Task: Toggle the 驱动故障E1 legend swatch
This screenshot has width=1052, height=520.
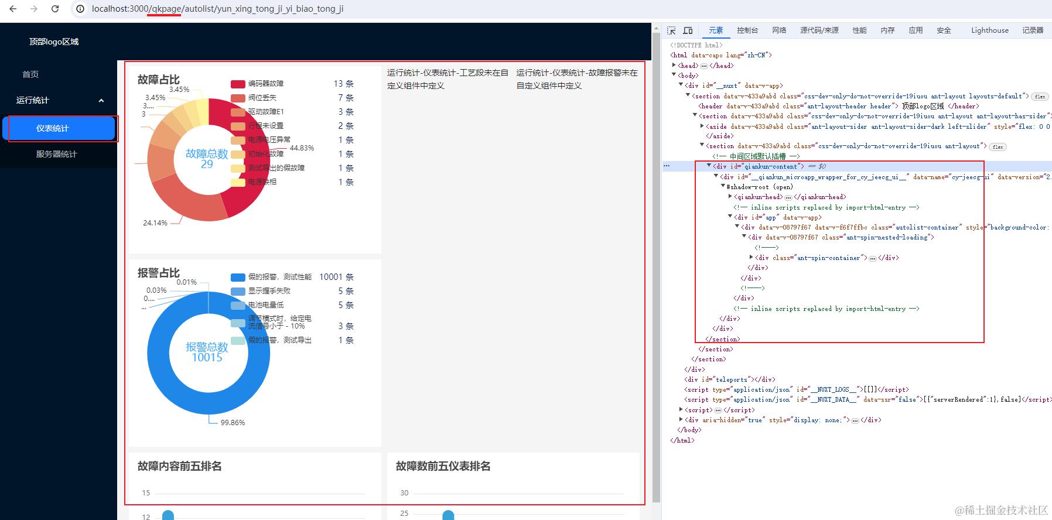Action: click(238, 112)
